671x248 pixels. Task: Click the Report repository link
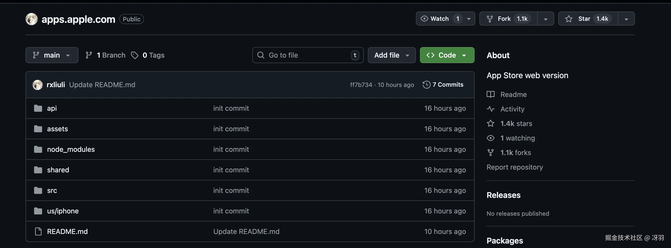514,167
